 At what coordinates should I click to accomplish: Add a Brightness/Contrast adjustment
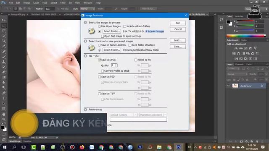tap(236, 48)
